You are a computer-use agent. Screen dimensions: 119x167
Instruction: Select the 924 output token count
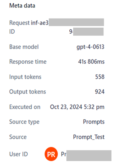pos(100,92)
